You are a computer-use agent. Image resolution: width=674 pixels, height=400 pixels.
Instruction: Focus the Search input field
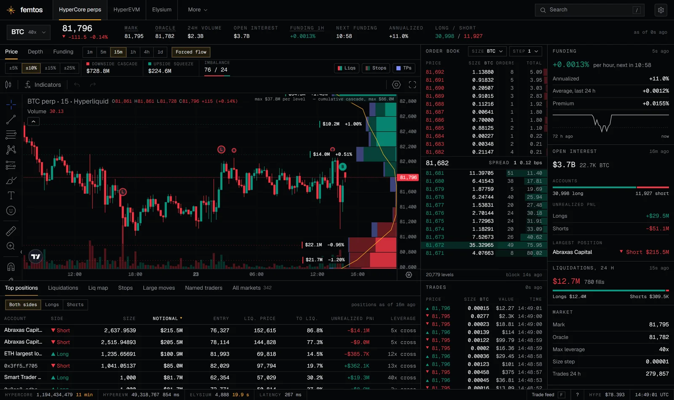(x=590, y=10)
